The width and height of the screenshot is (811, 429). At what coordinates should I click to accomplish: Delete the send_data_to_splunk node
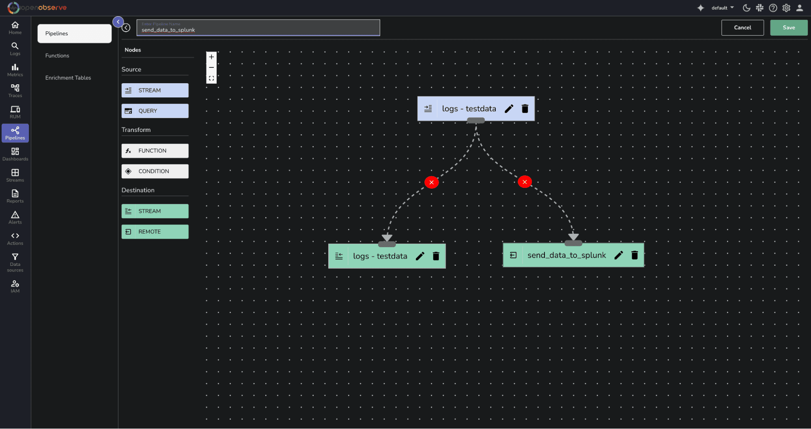(635, 255)
